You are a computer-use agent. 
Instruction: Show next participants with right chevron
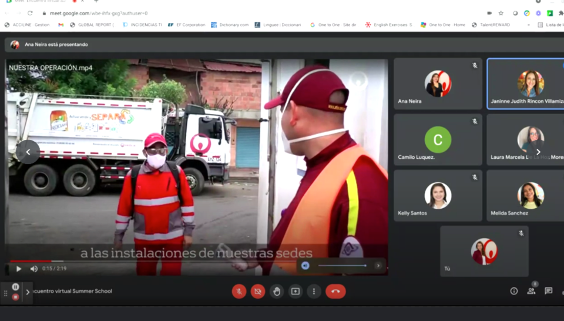click(538, 152)
